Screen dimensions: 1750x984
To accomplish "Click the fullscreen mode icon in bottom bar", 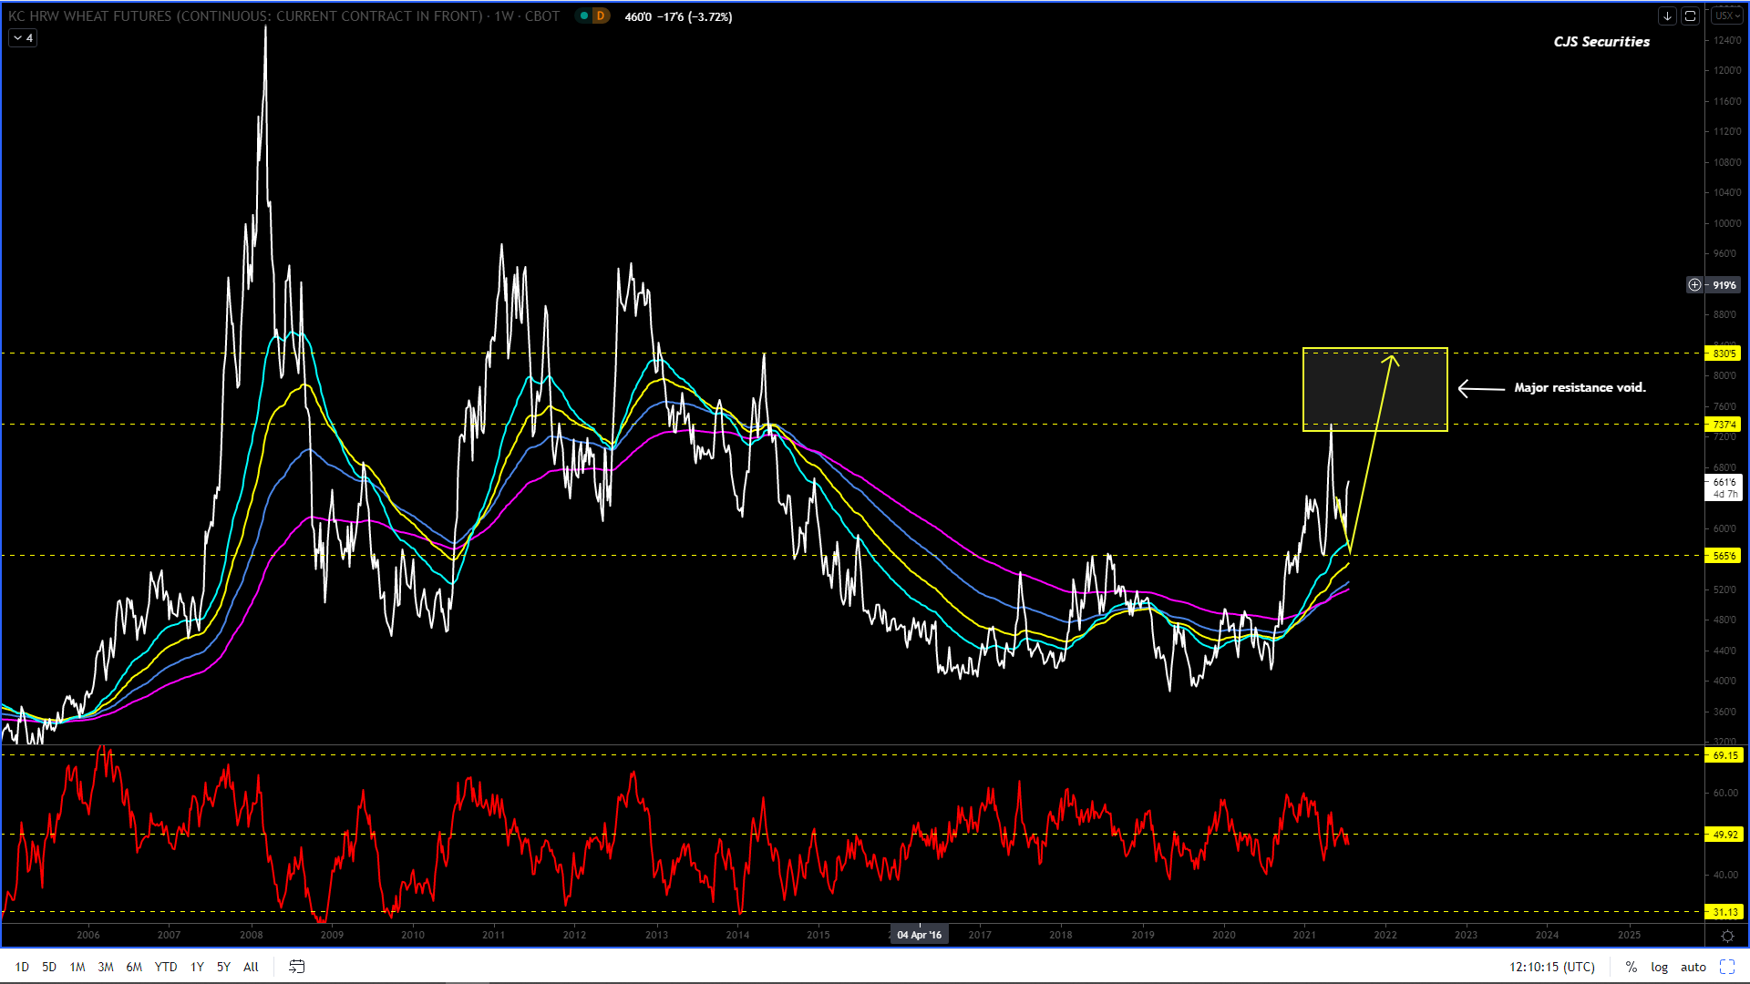I will click(1726, 967).
